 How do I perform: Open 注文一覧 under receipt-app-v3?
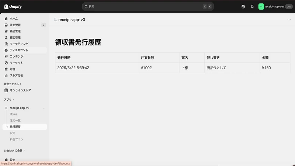click(15, 121)
